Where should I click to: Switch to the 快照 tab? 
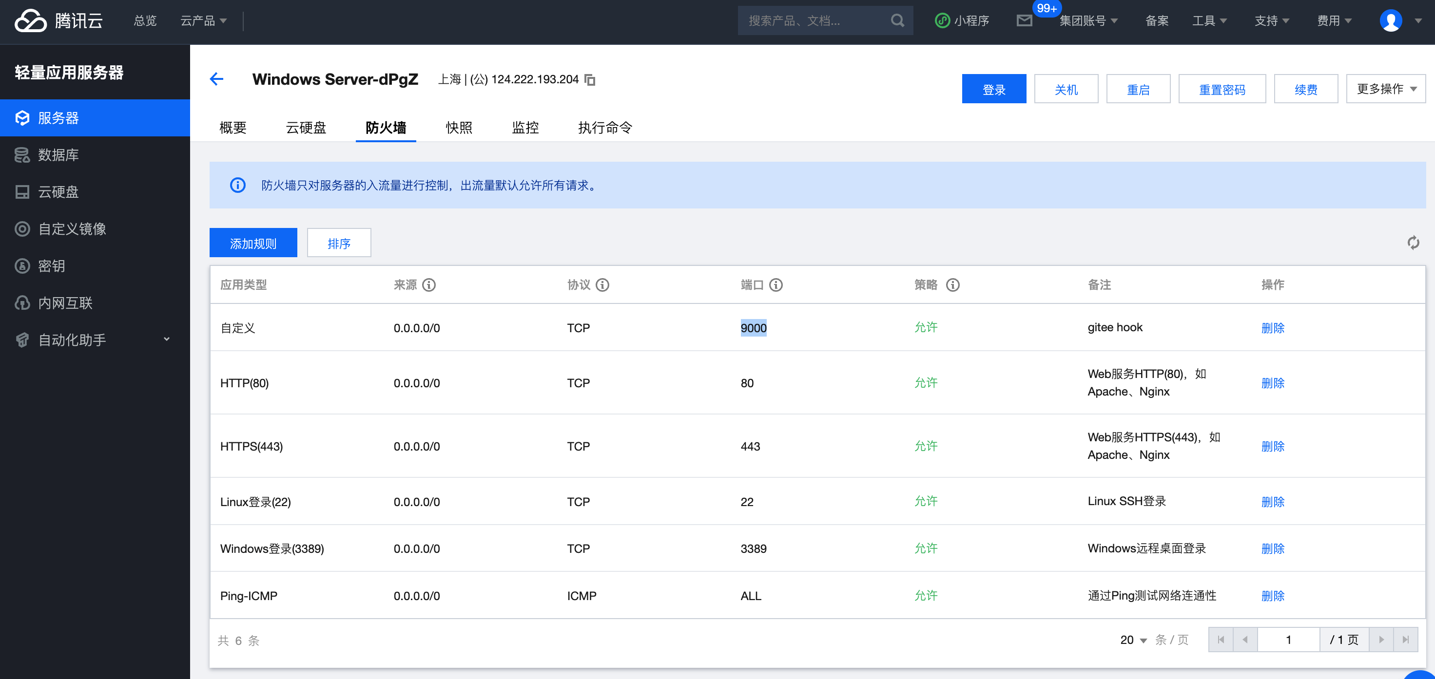[x=459, y=128]
